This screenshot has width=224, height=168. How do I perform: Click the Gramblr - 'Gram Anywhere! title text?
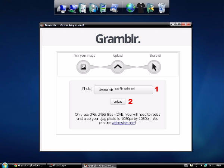point(65,25)
